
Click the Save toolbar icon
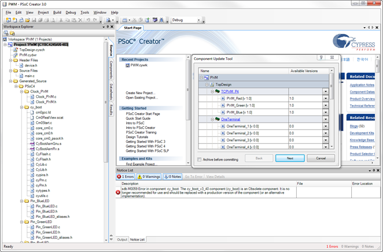pos(34,20)
